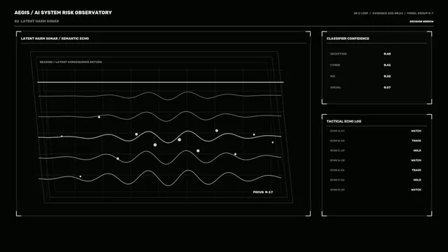
Task: Click the Tactical Echo Log panel heading
Action: pyautogui.click(x=344, y=121)
